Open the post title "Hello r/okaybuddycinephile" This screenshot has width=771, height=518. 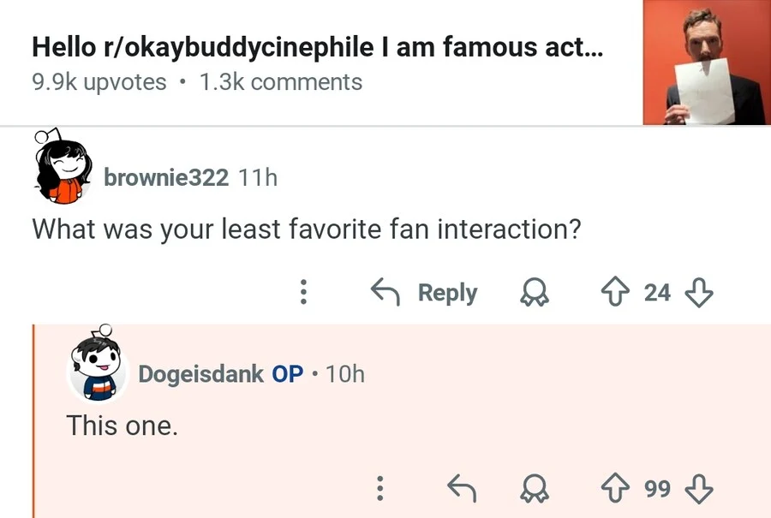317,48
